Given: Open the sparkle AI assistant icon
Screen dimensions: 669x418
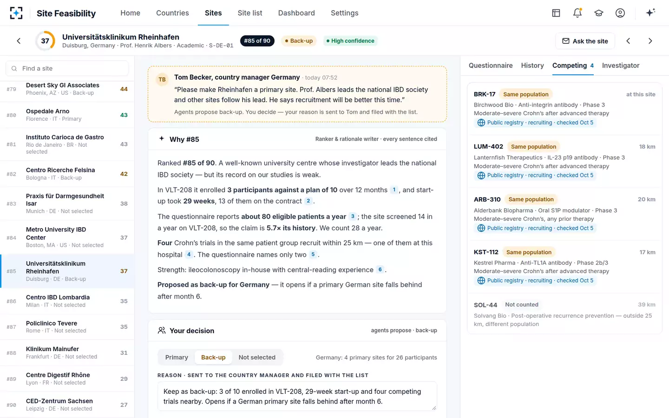Looking at the screenshot, I should pos(650,13).
